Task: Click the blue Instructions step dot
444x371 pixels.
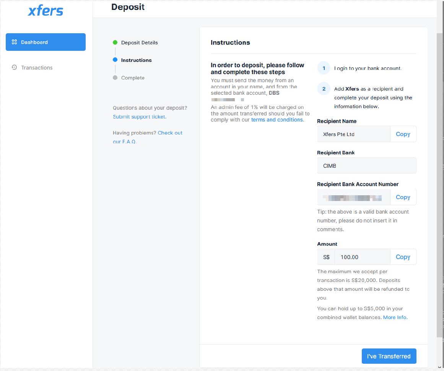Action: (x=115, y=60)
